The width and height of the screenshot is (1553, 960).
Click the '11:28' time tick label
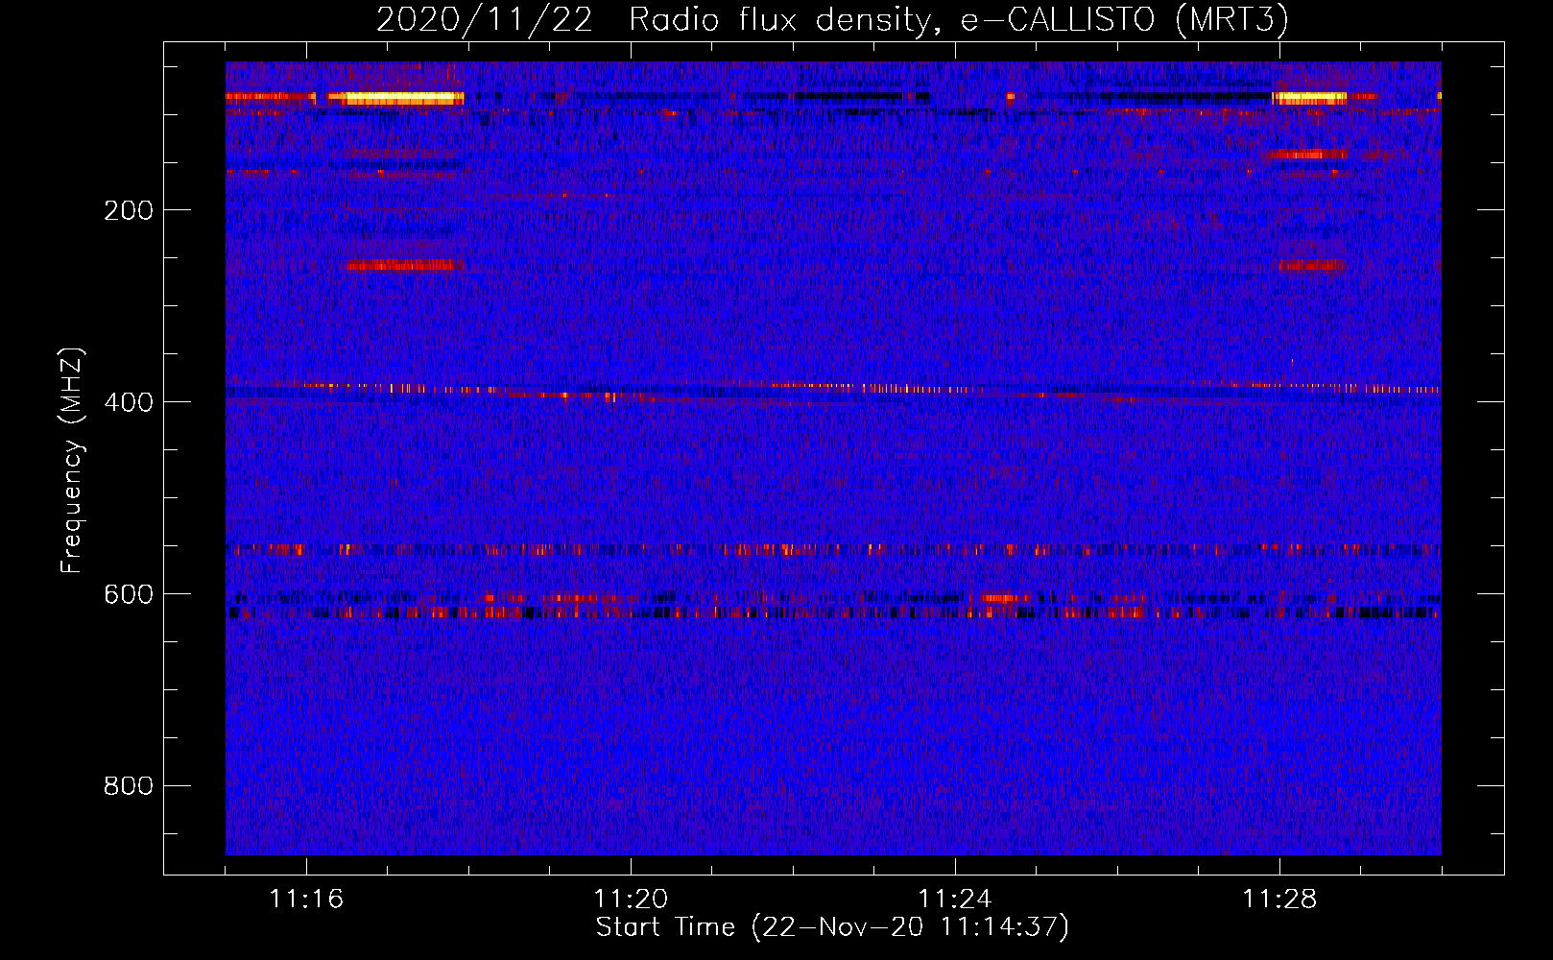(1279, 900)
